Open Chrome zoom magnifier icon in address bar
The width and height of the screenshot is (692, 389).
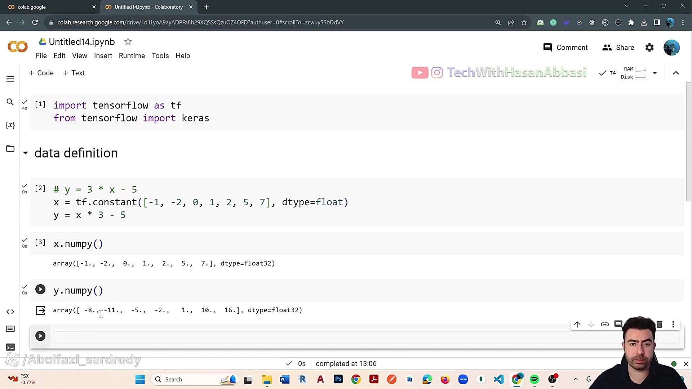coord(498,22)
